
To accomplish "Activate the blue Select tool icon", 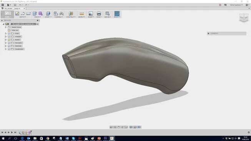I will tap(117, 13).
